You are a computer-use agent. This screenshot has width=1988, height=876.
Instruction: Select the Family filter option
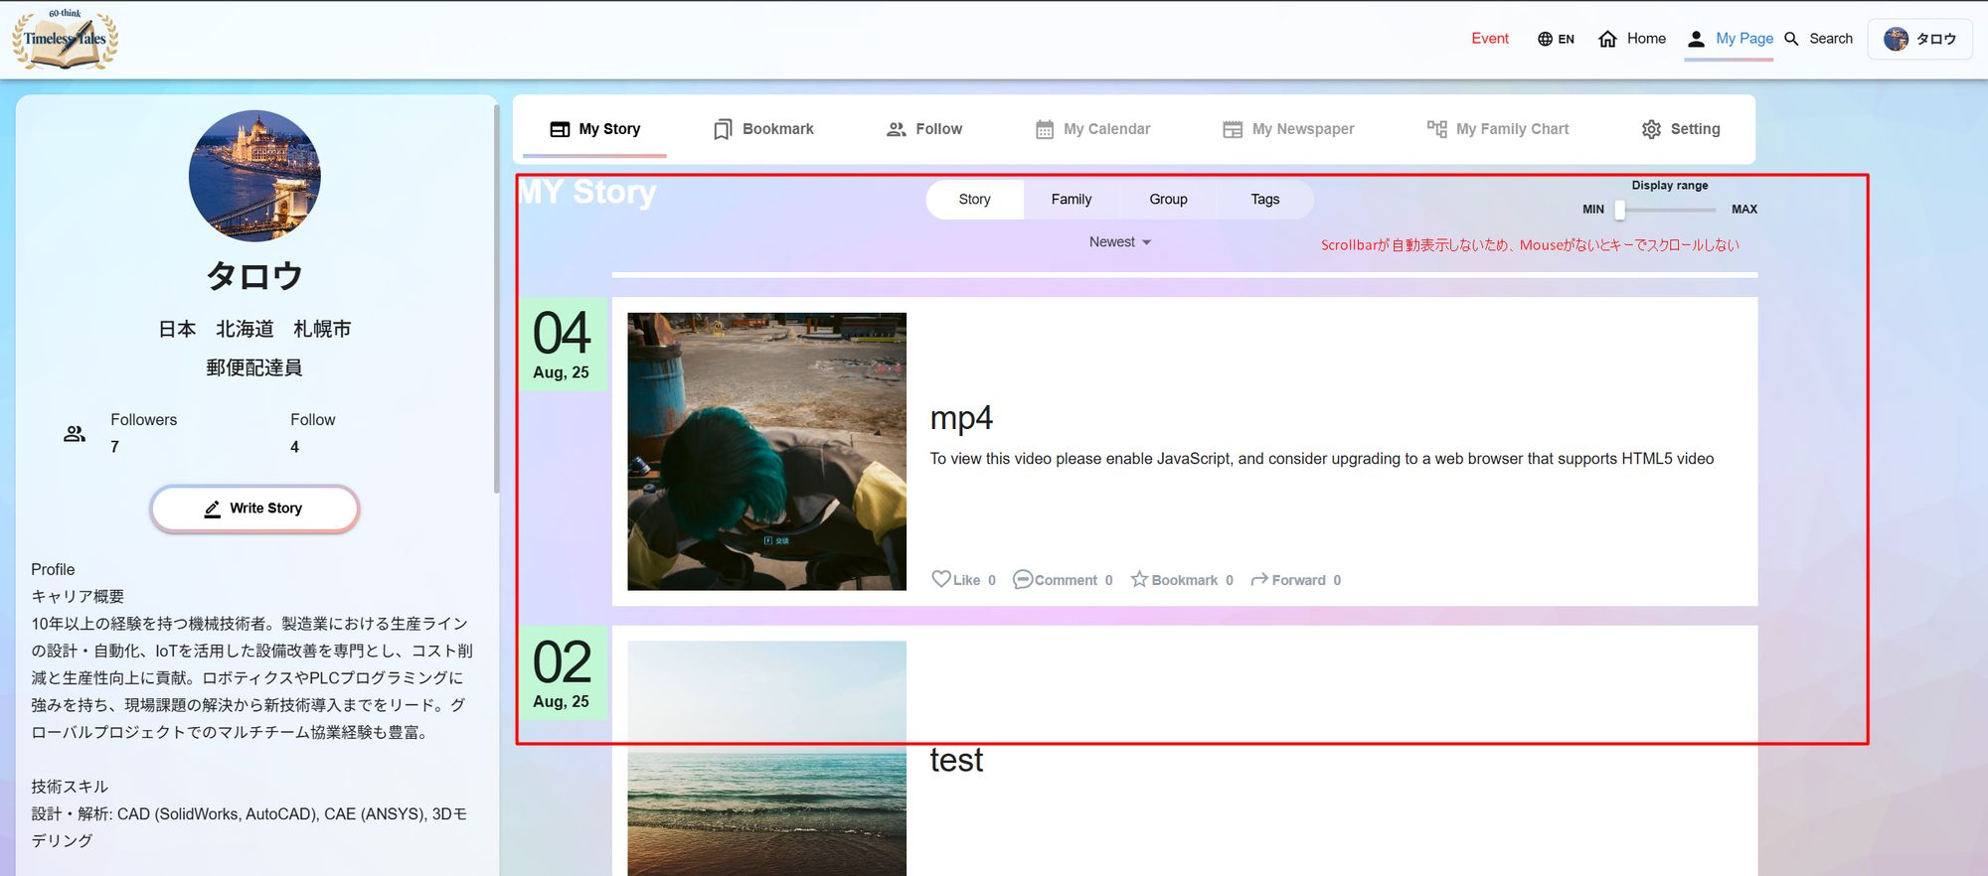(x=1071, y=200)
